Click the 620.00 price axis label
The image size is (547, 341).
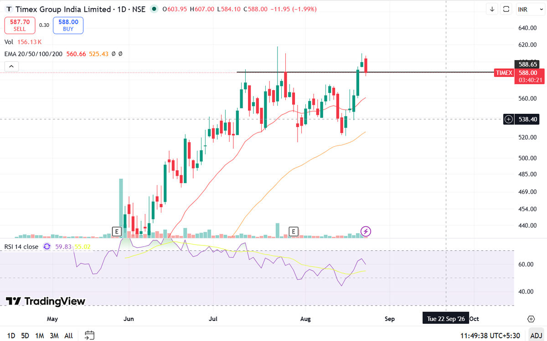pyautogui.click(x=526, y=45)
